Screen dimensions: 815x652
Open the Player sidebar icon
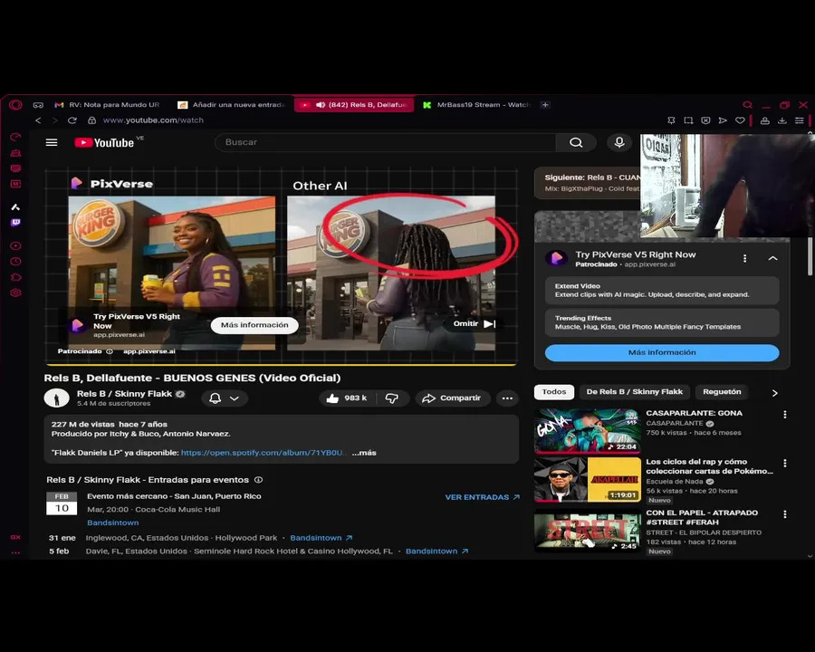tap(15, 245)
